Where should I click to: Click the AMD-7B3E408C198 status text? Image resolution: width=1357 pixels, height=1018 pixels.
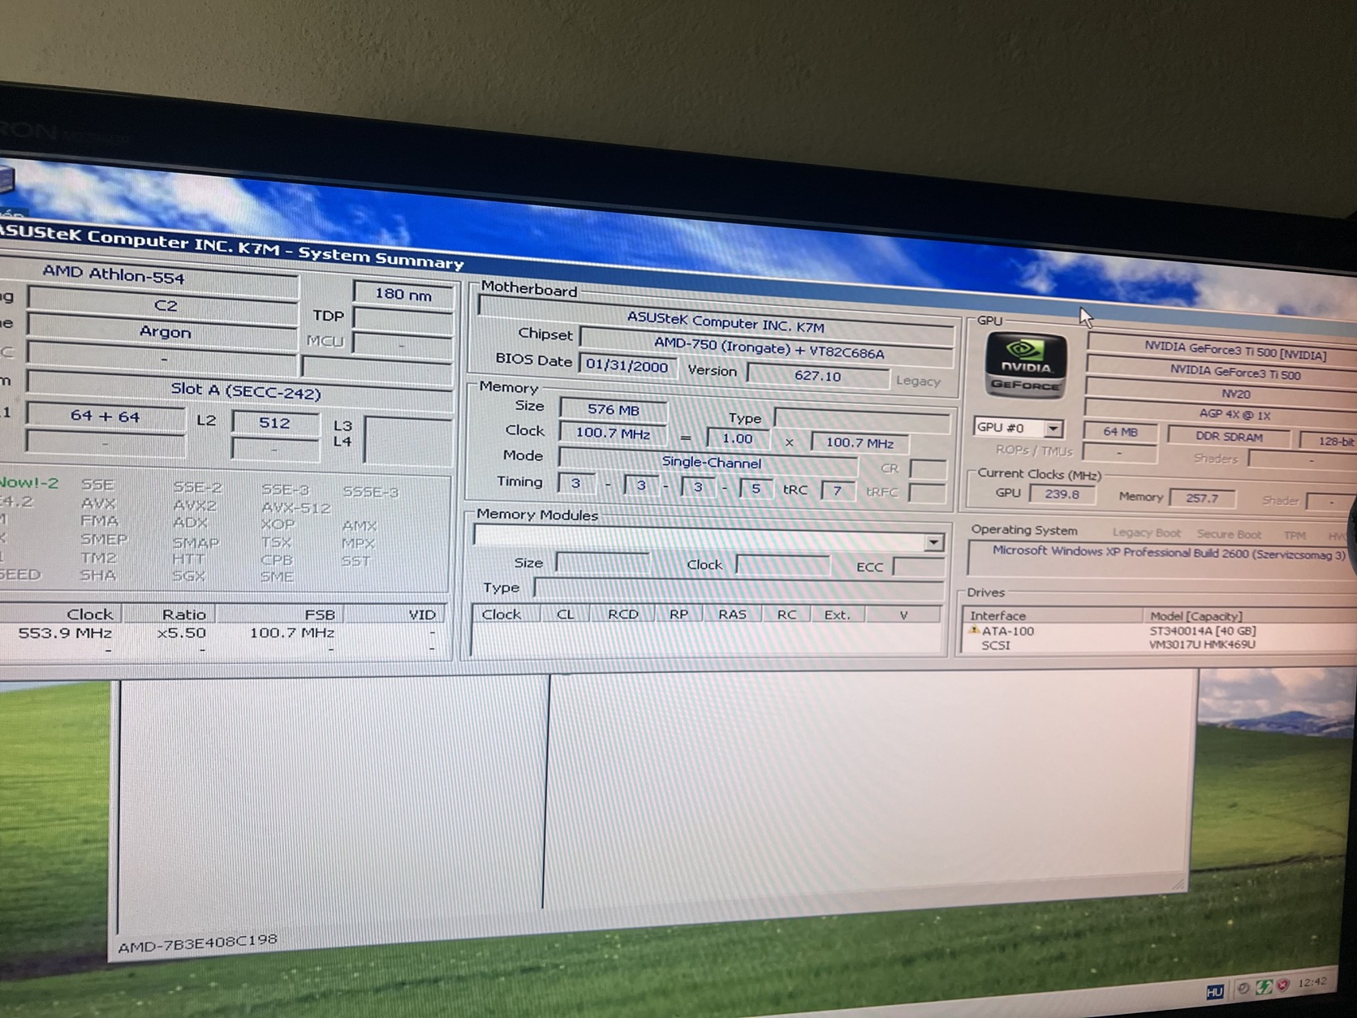pos(197,943)
